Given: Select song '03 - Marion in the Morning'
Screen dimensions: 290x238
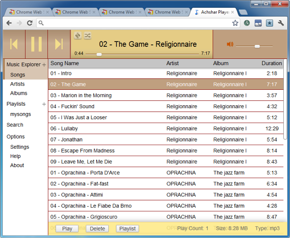Looking at the screenshot, I should coord(166,96).
